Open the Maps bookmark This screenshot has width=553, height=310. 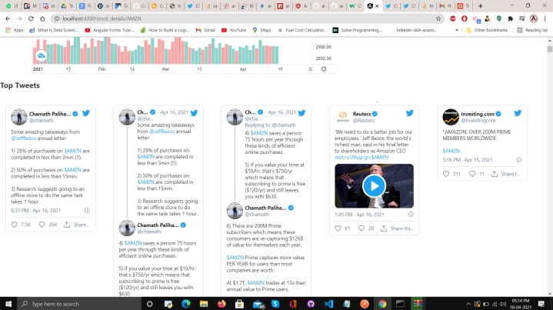point(262,30)
